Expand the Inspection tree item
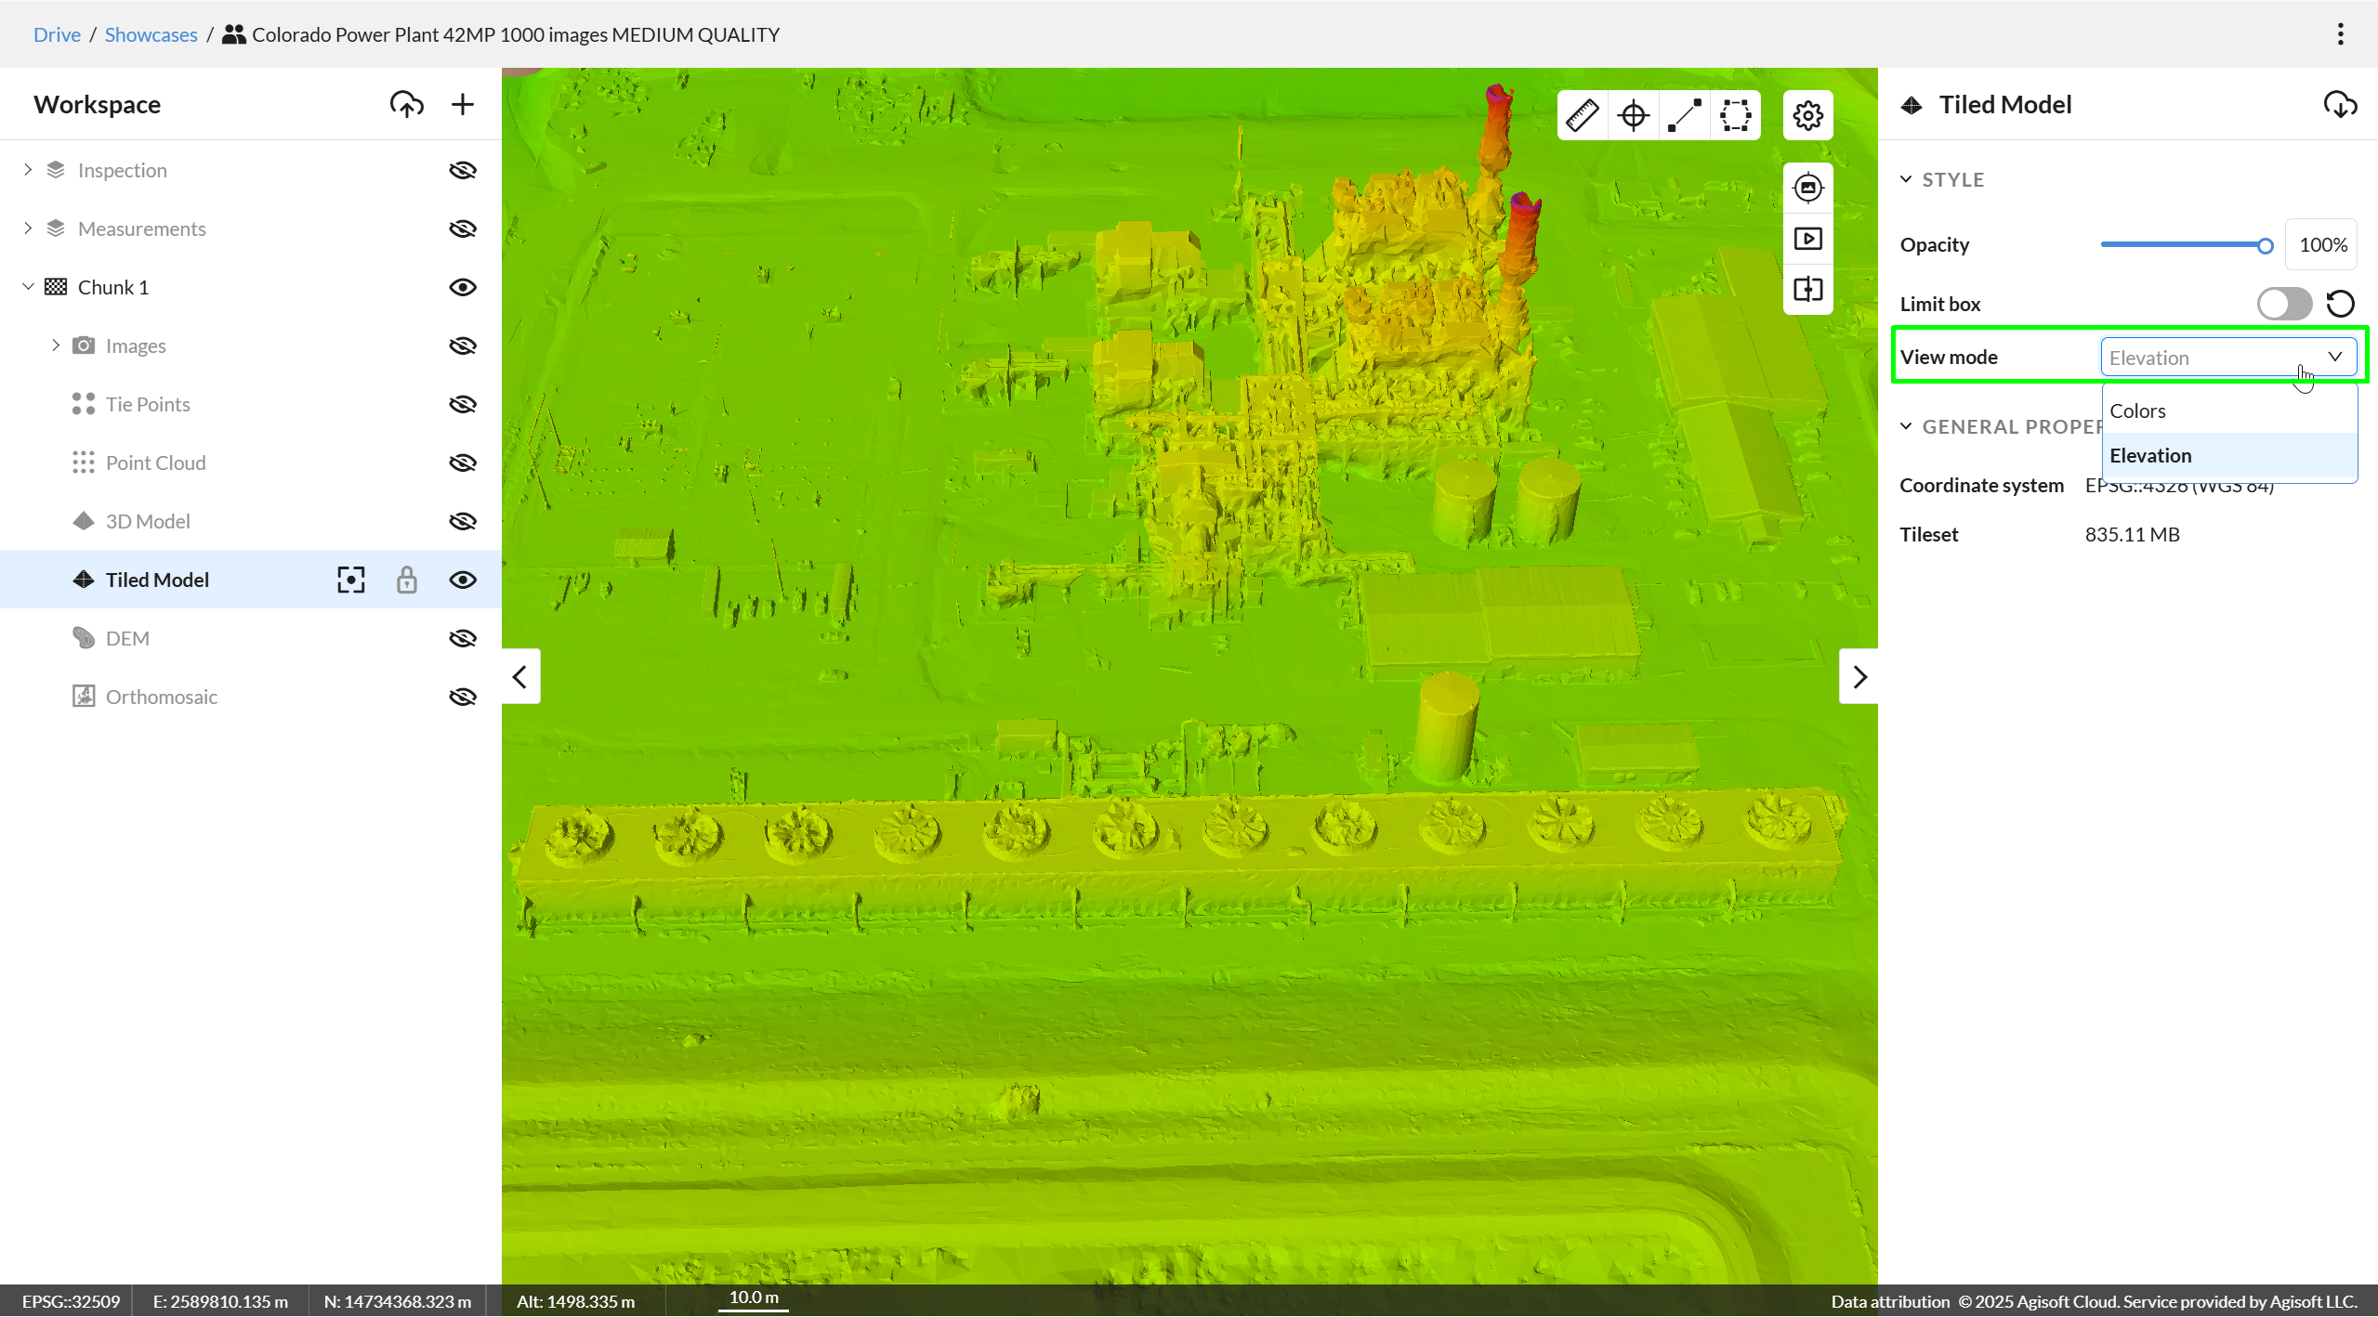The image size is (2378, 1317). (28, 170)
